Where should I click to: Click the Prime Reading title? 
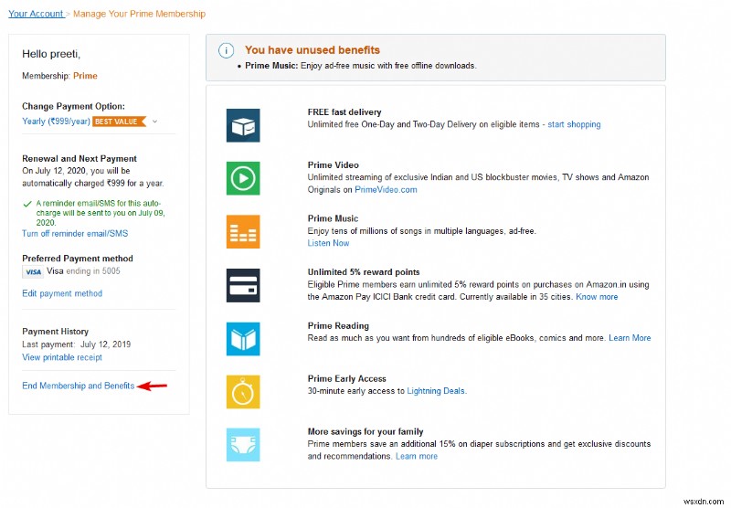pyautogui.click(x=338, y=325)
